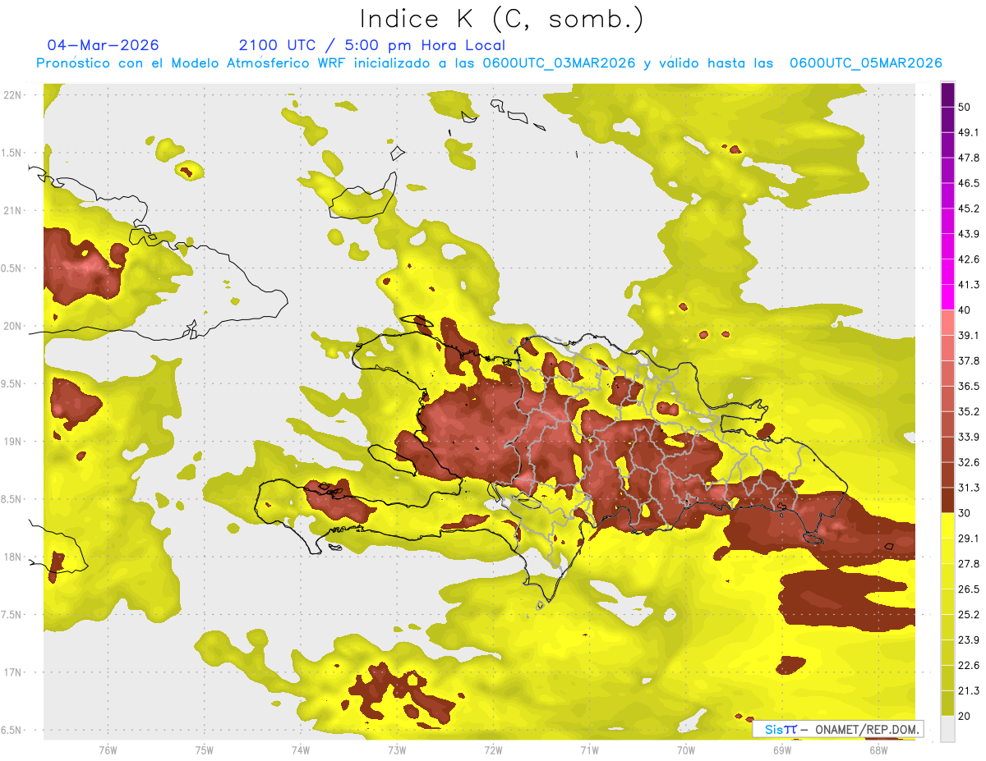Click the model initialization stamp "0600UTC_03MAR2026"
The height and width of the screenshot is (761, 986).
pyautogui.click(x=559, y=63)
